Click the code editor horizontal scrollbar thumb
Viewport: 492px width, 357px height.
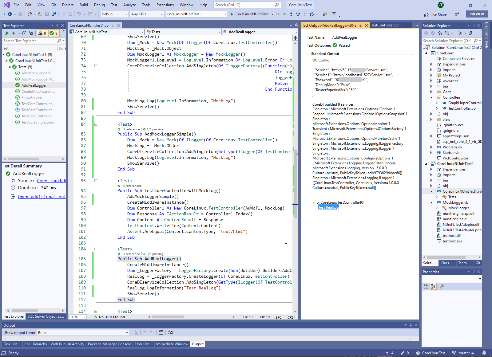point(168,317)
